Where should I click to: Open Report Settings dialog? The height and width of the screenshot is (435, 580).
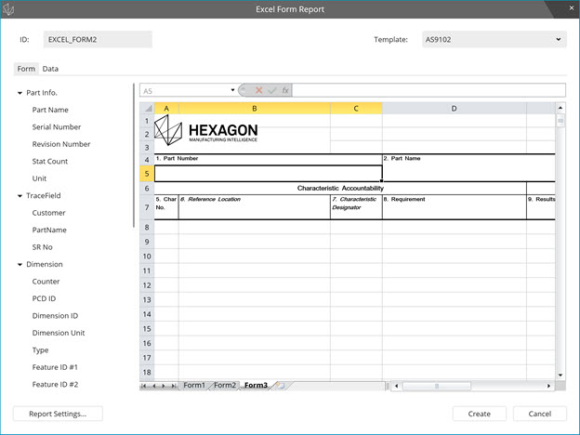click(x=58, y=414)
